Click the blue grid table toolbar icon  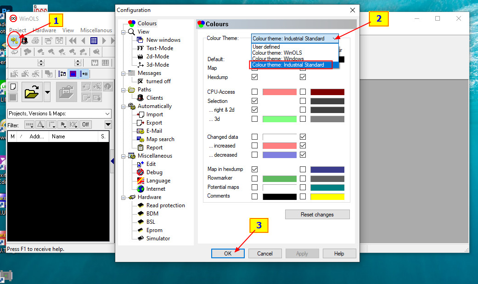pyautogui.click(x=94, y=40)
